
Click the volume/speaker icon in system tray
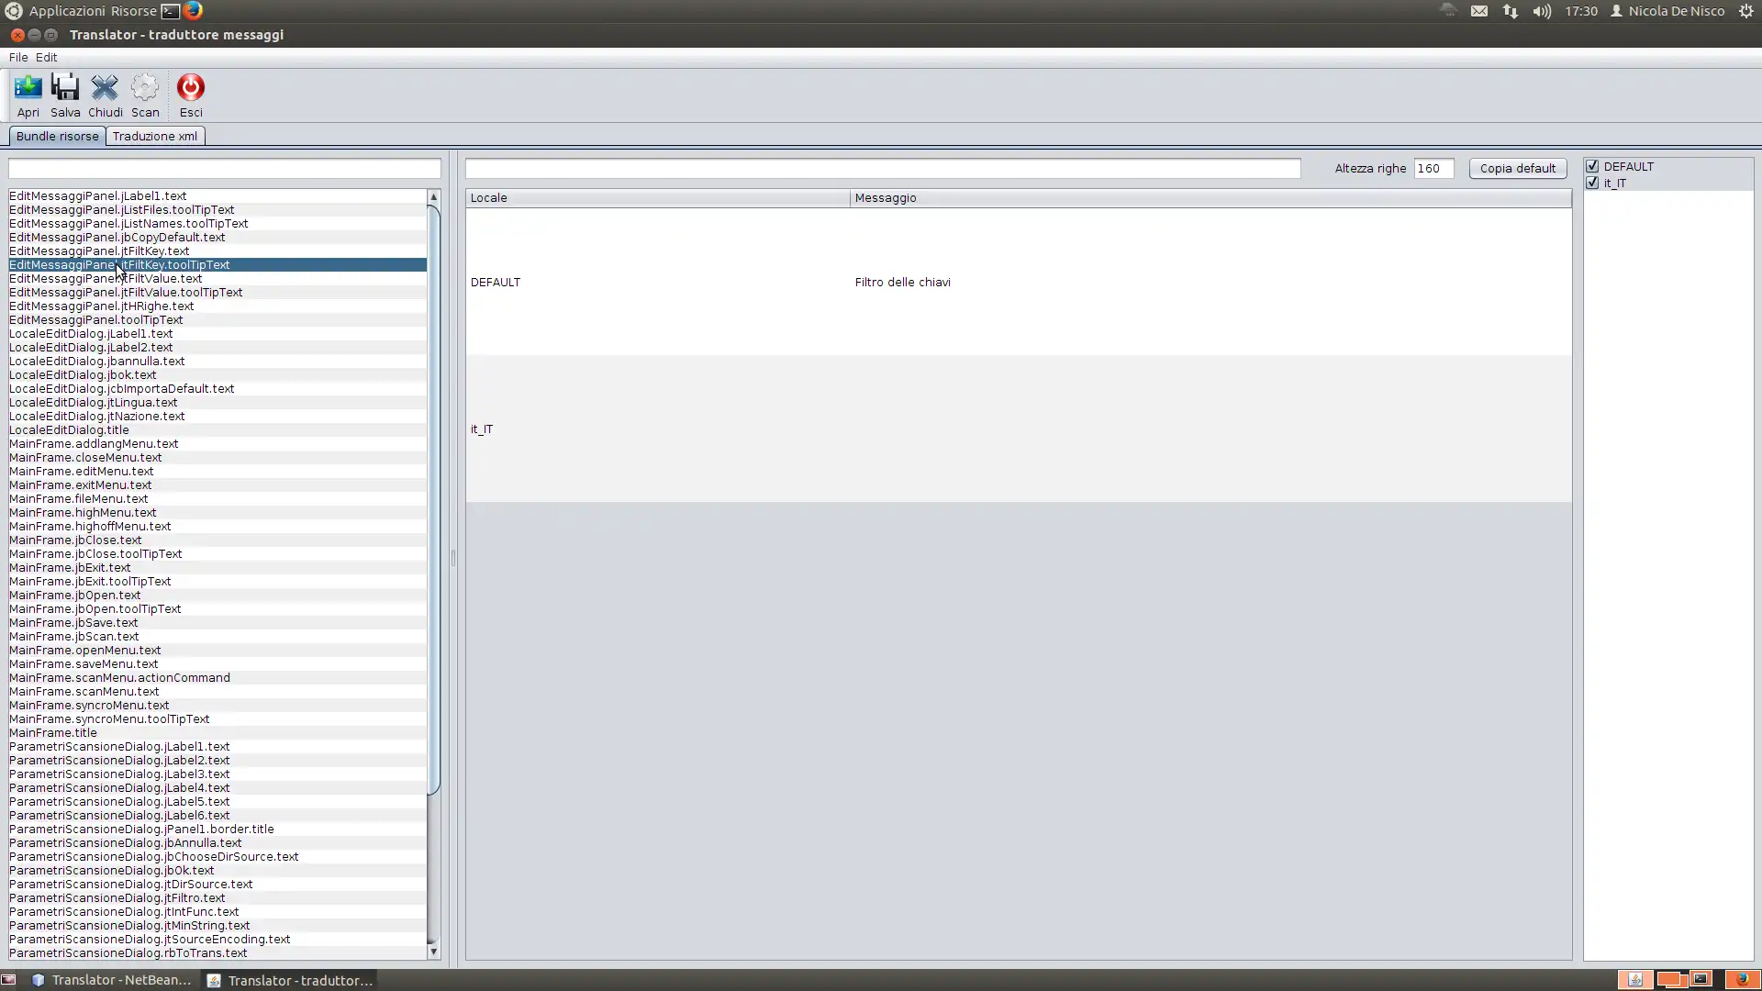(x=1543, y=11)
